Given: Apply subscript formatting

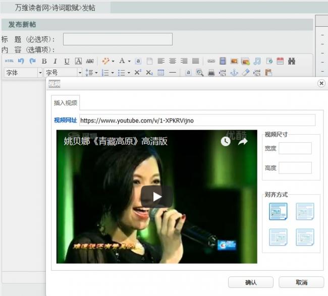Looking at the screenshot, I should [149, 73].
